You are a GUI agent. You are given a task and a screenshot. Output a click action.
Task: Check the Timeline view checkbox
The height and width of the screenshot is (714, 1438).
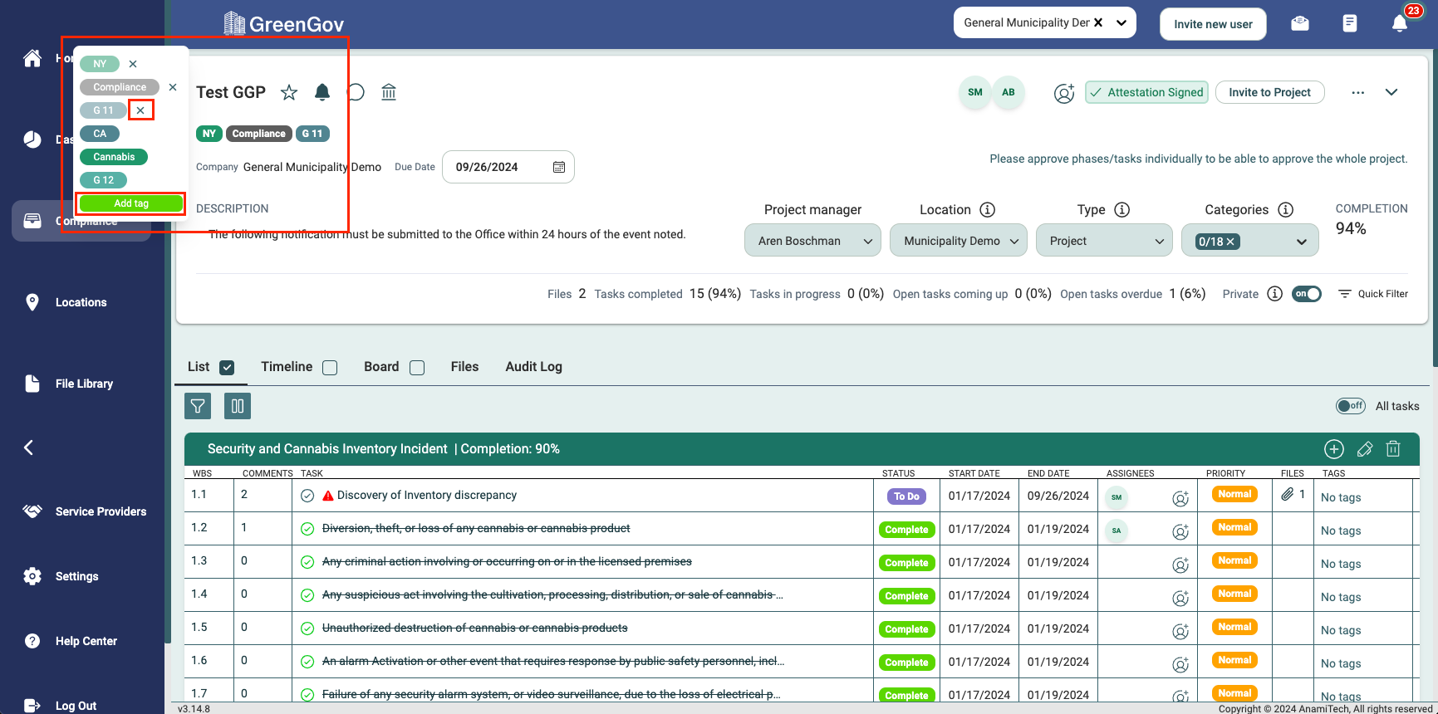click(330, 368)
